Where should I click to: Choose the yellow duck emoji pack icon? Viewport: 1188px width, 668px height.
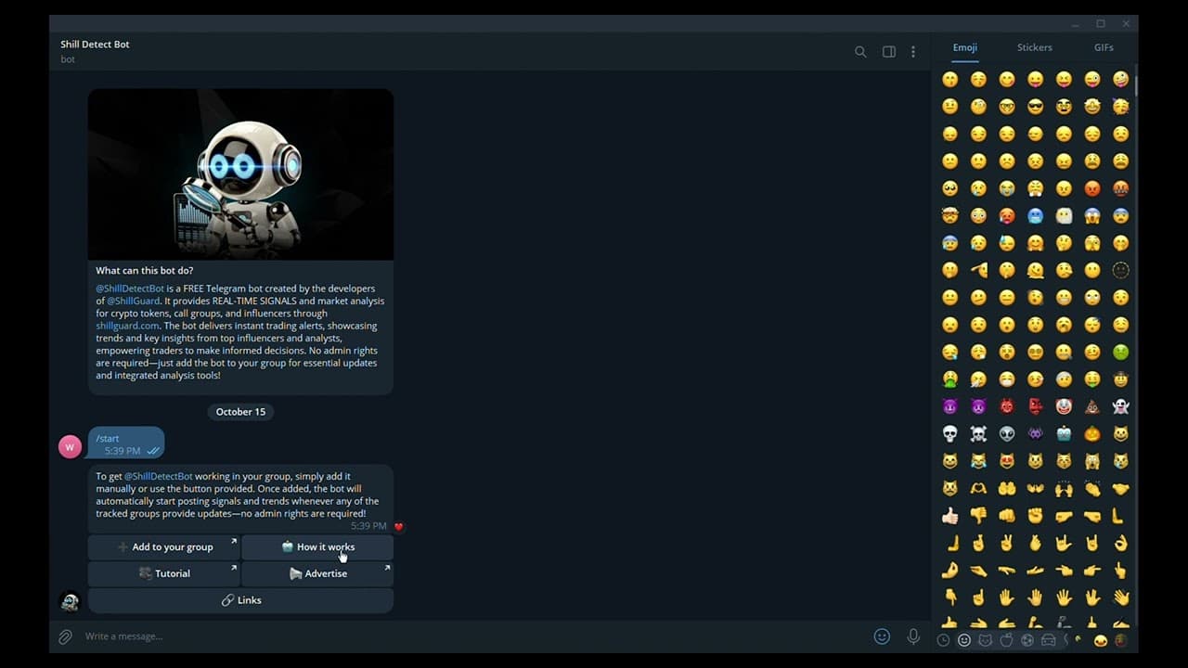pyautogui.click(x=1101, y=640)
